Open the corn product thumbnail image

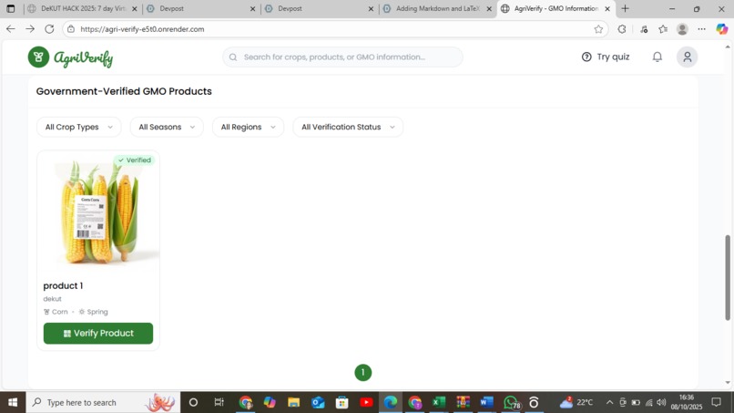[x=98, y=211]
